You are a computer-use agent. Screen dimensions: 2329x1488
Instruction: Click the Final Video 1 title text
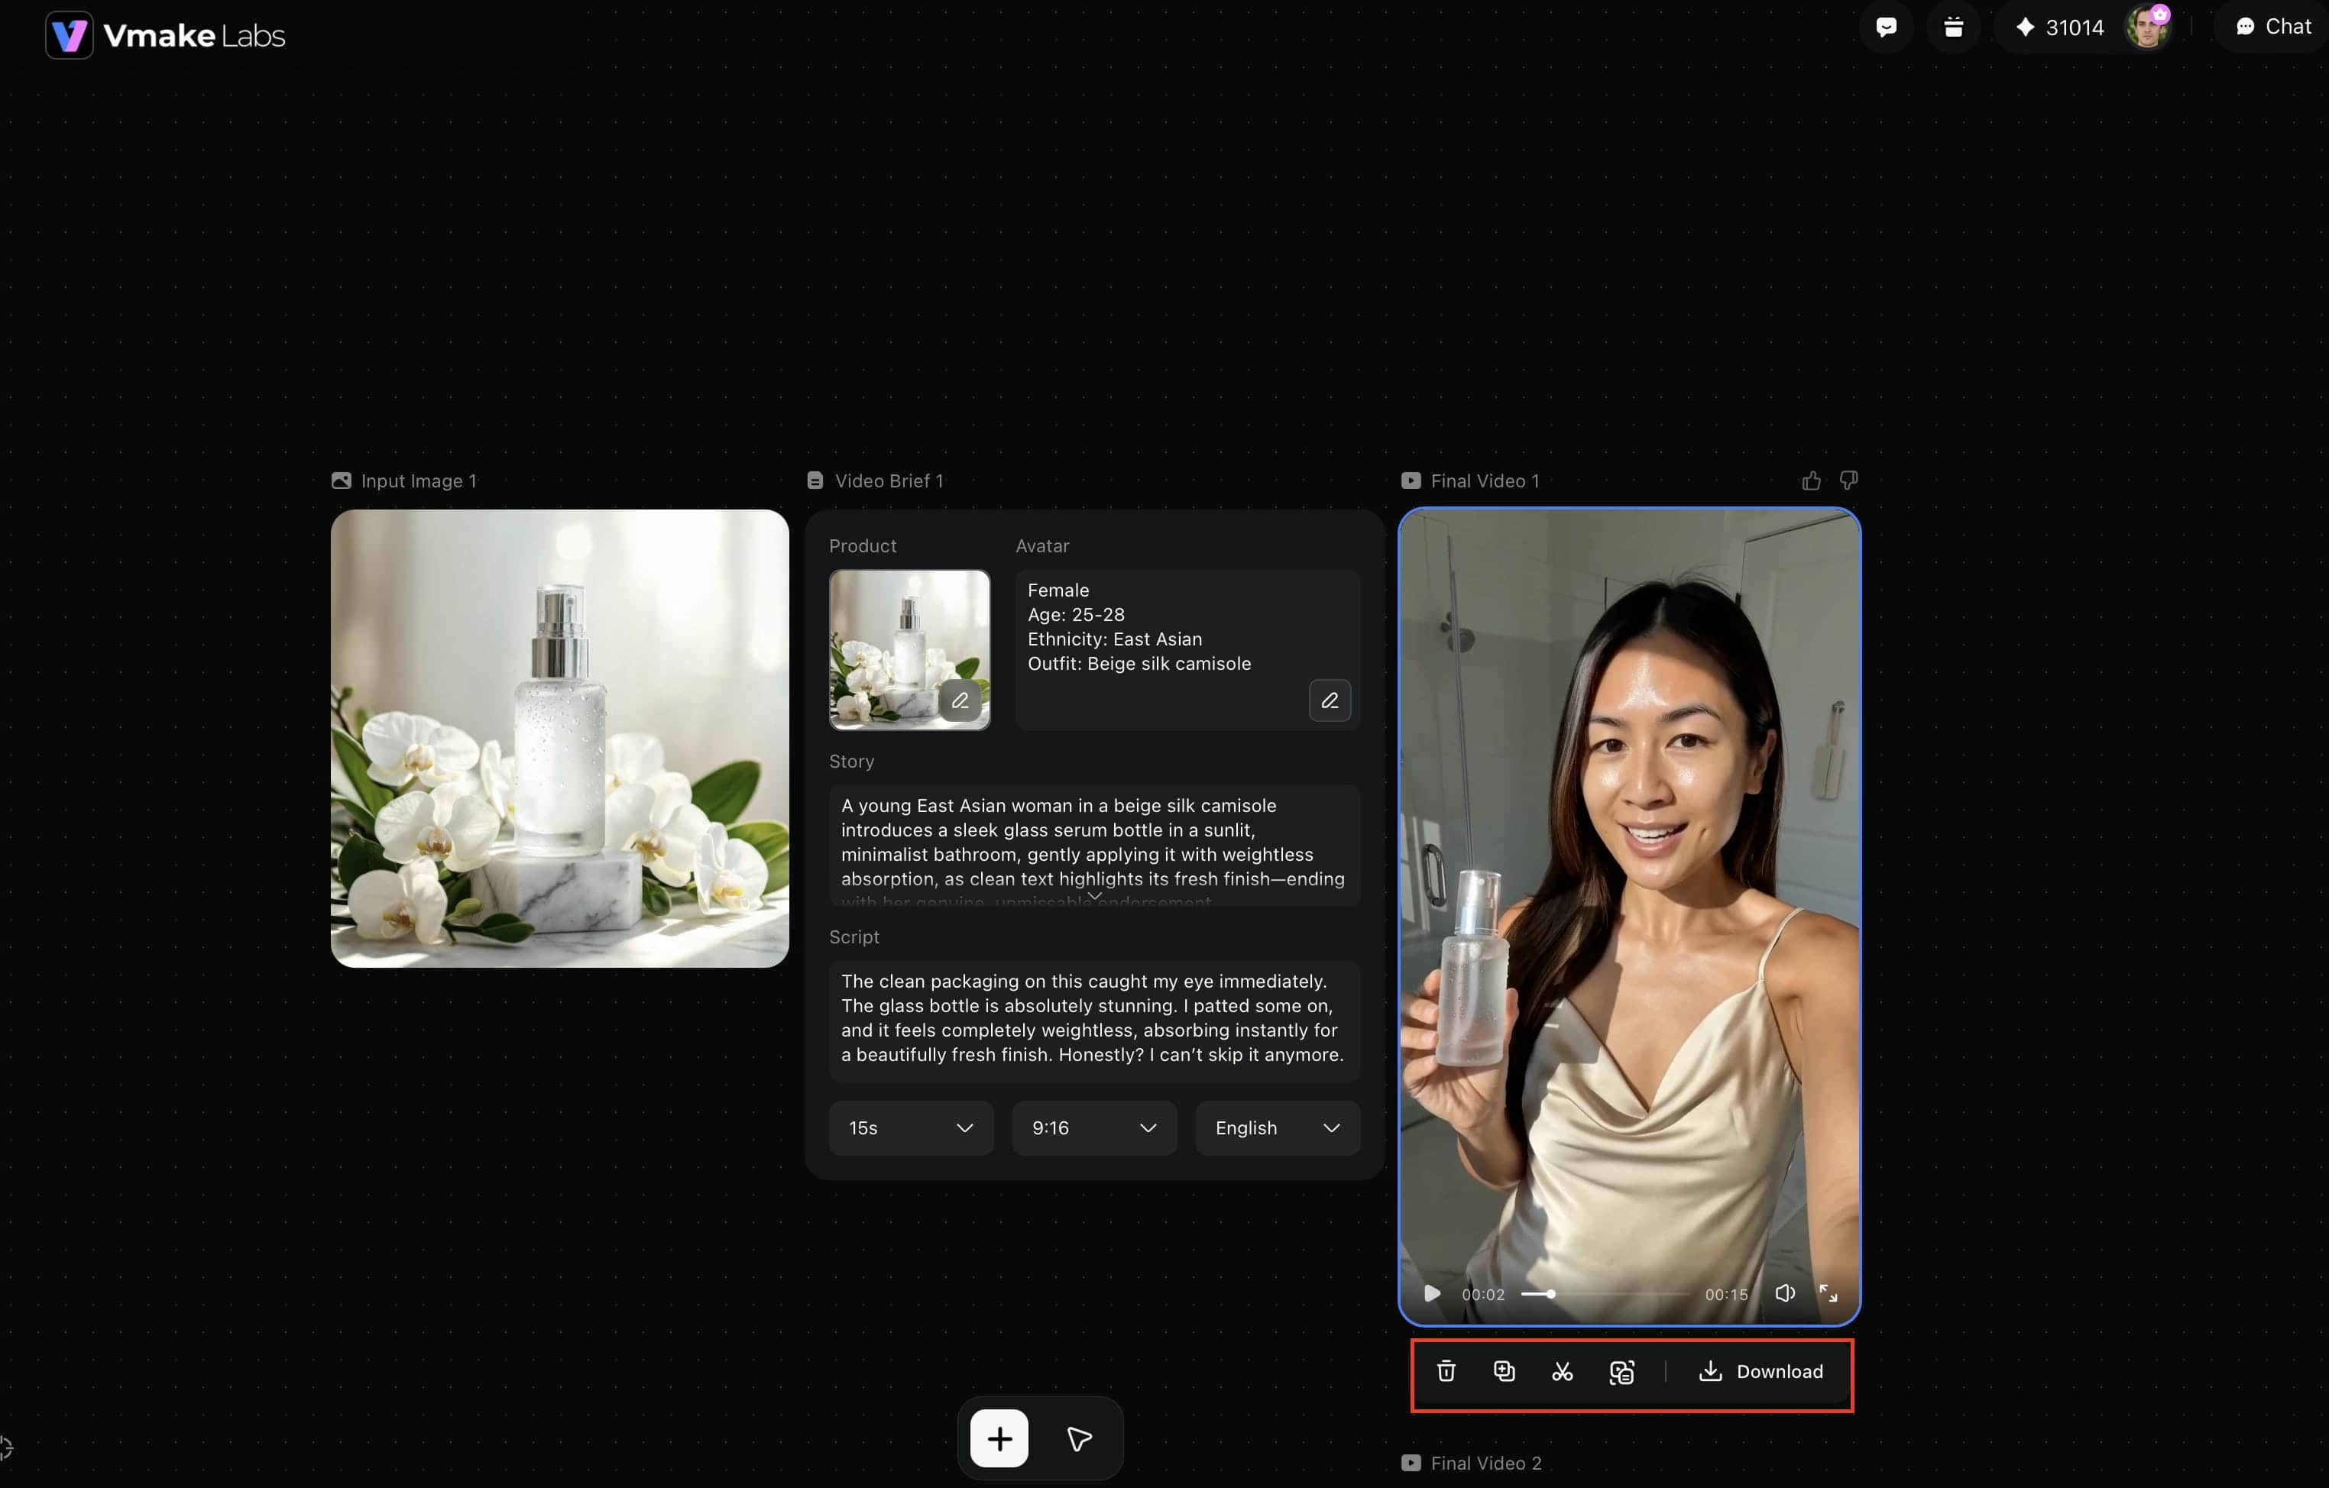coord(1485,480)
